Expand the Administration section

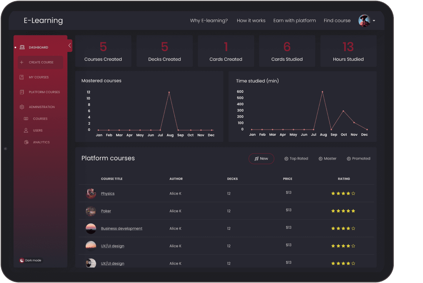(42, 107)
